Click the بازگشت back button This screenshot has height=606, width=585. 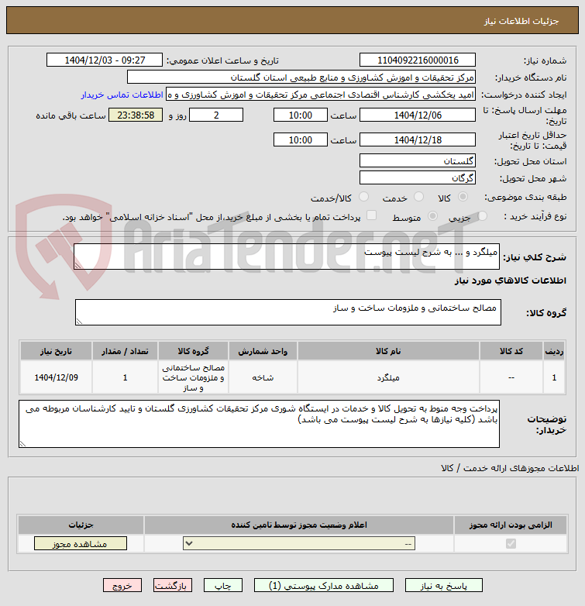click(172, 586)
